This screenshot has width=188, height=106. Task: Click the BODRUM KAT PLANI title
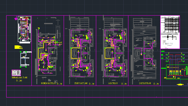click(x=48, y=83)
